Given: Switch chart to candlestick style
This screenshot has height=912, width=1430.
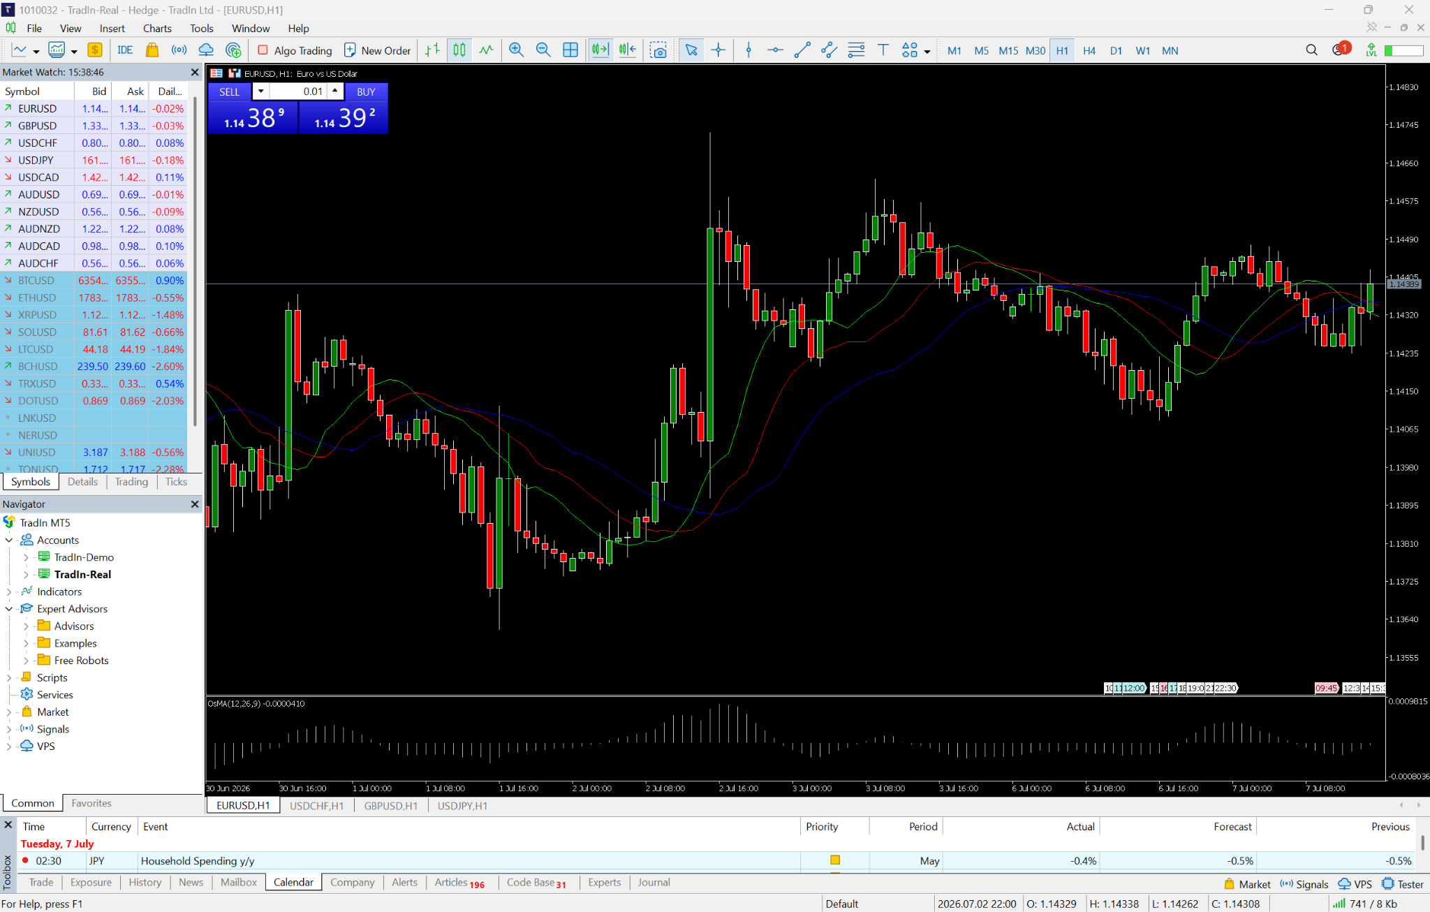Looking at the screenshot, I should pos(459,50).
